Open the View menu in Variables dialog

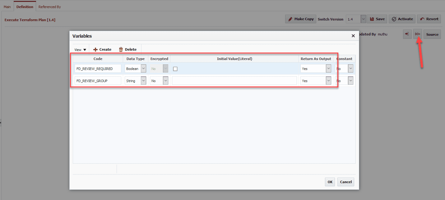coord(80,50)
